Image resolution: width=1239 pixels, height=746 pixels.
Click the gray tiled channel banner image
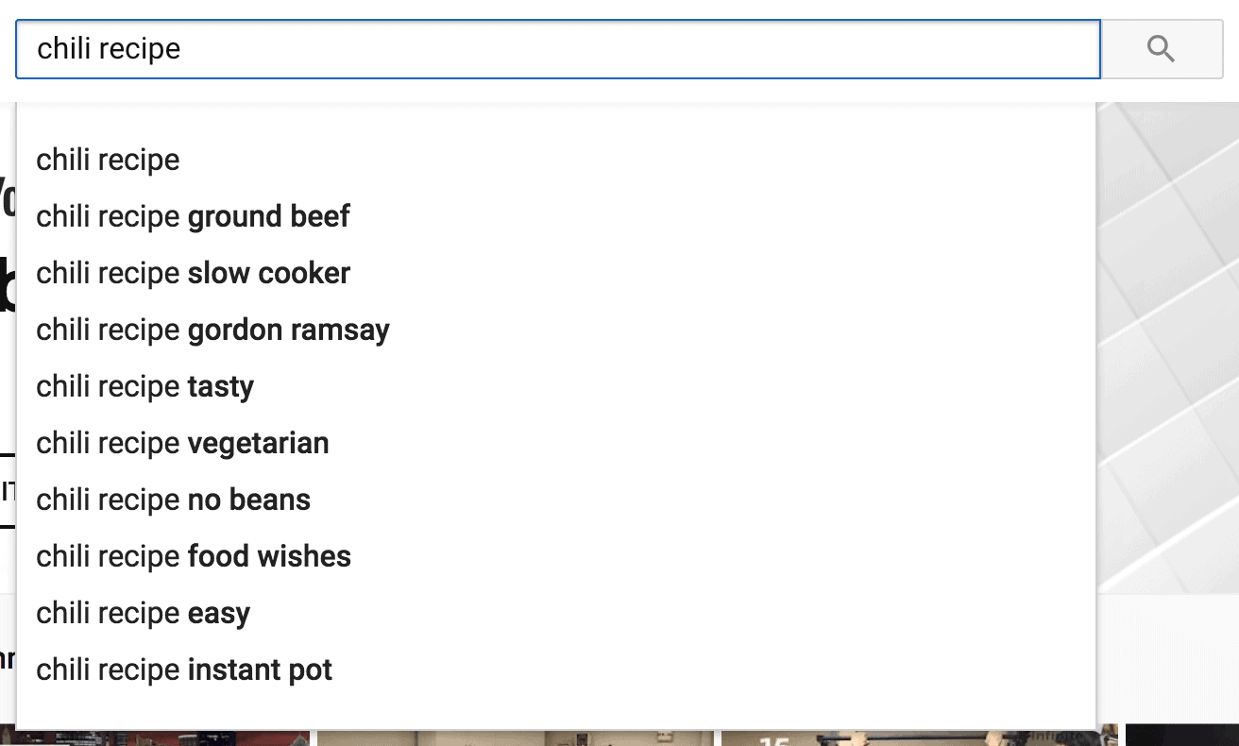(1168, 347)
